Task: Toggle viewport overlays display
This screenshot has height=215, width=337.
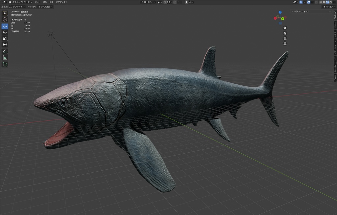Action: click(x=309, y=2)
